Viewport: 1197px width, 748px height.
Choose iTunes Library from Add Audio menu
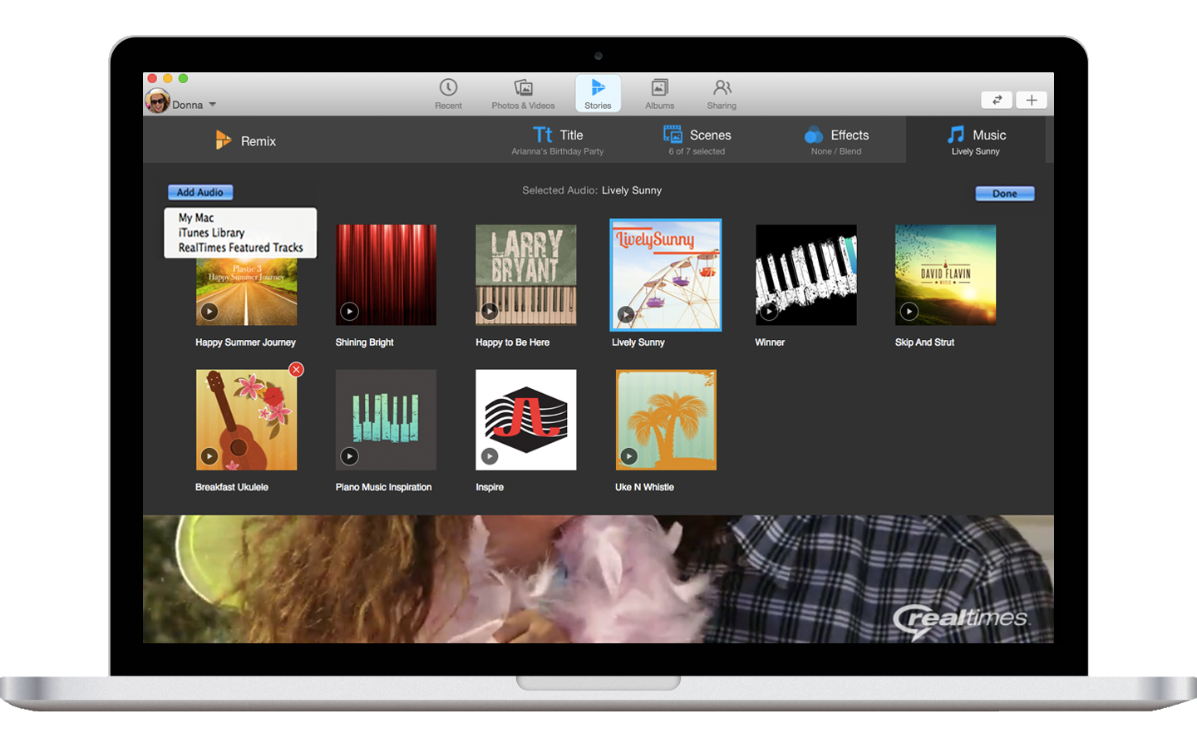click(x=211, y=233)
